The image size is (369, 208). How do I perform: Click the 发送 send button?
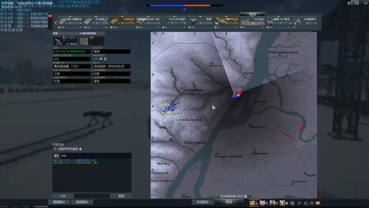click(121, 196)
